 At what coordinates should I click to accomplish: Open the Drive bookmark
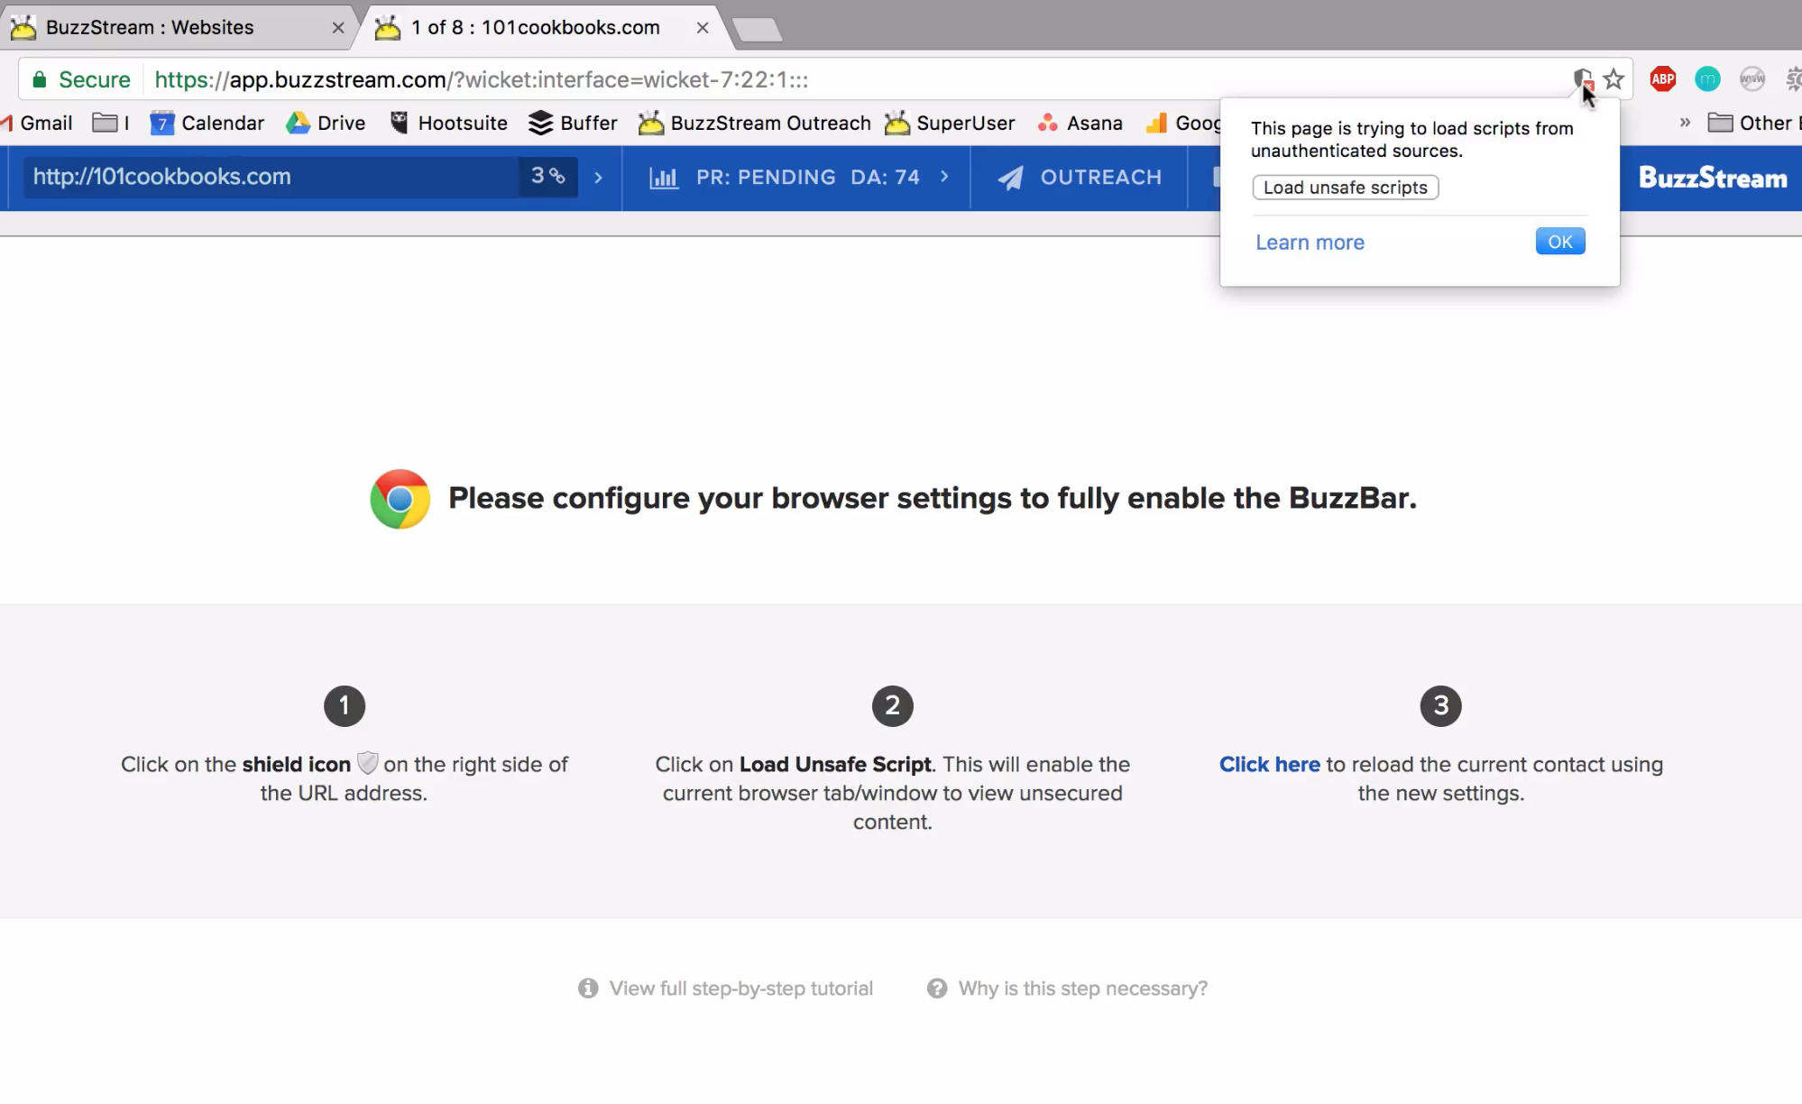click(x=326, y=123)
